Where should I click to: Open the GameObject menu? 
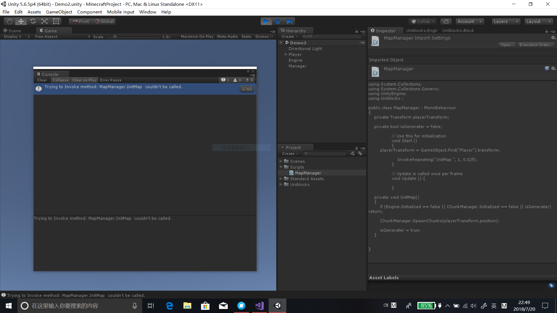tap(59, 12)
